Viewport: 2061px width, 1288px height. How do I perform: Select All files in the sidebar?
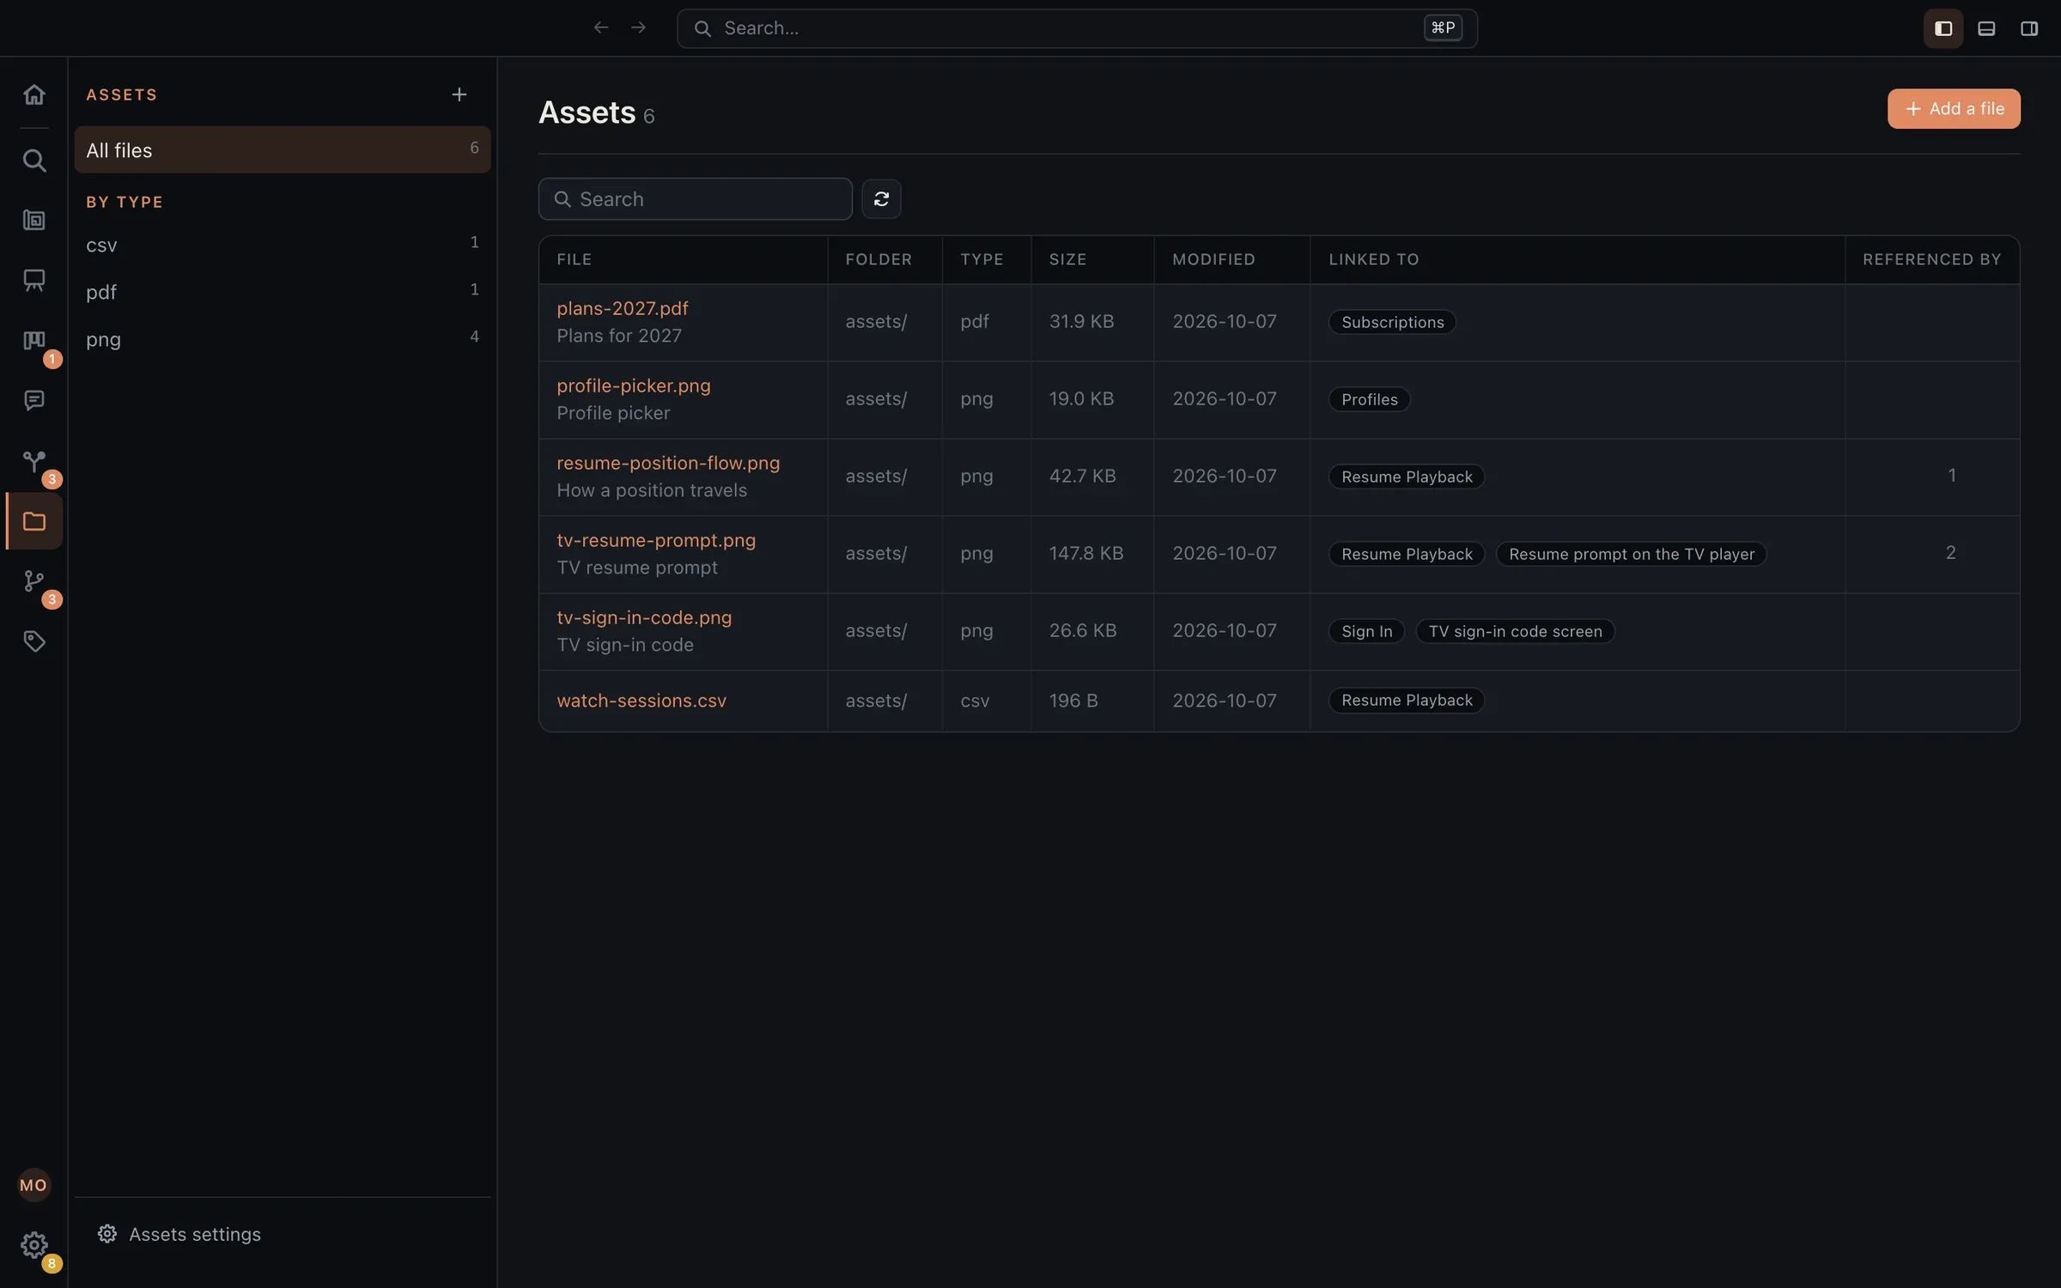click(283, 150)
